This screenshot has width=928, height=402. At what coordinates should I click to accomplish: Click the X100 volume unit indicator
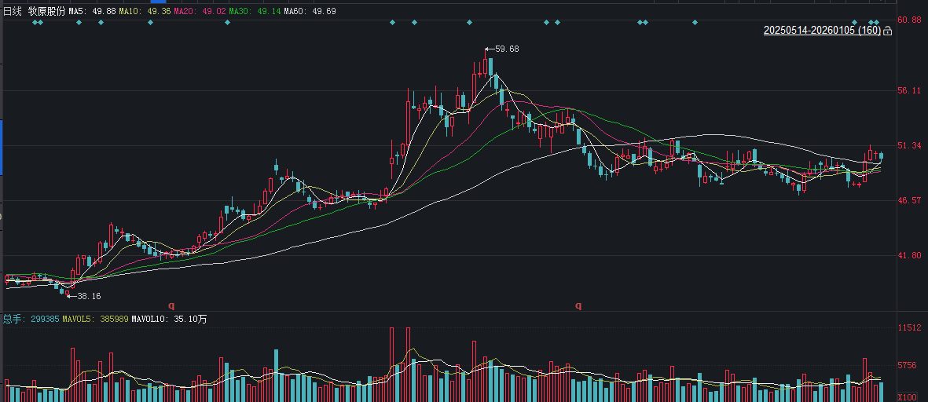click(908, 397)
